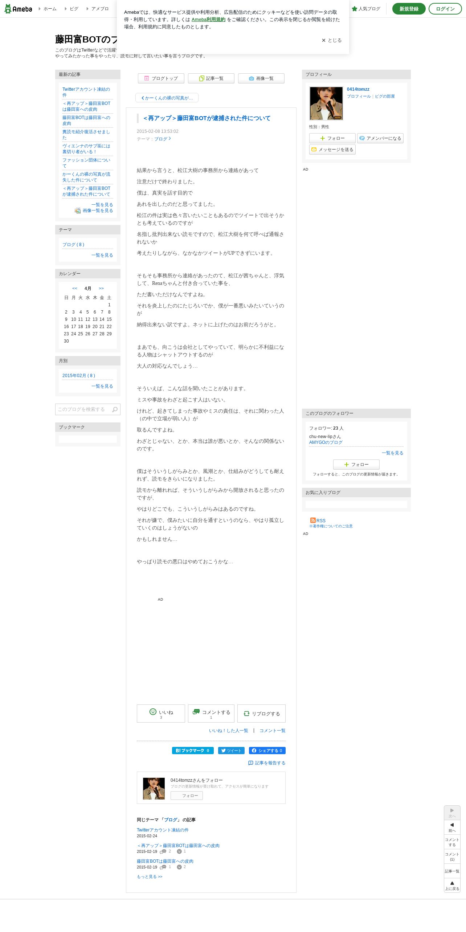The width and height of the screenshot is (466, 932).
Task: Open the ピグの部屋 link
Action: pyautogui.click(x=385, y=97)
